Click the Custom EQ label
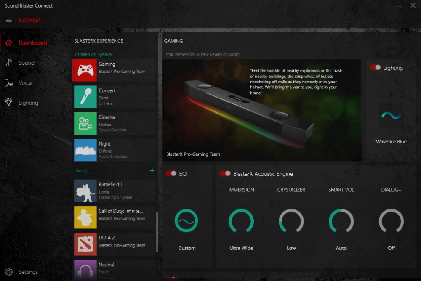421x281 pixels. 187,248
